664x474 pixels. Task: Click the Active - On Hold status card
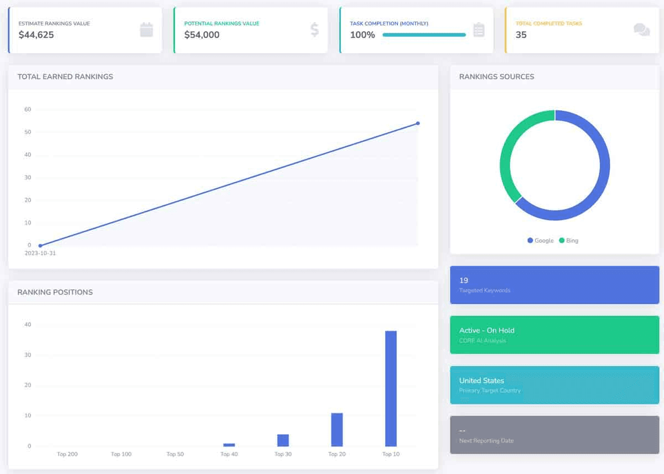[554, 335]
